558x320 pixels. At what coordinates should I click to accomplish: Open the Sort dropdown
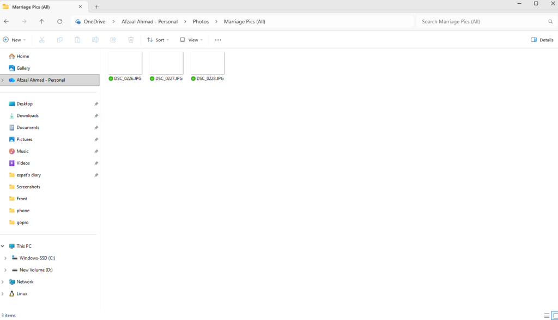pos(158,40)
